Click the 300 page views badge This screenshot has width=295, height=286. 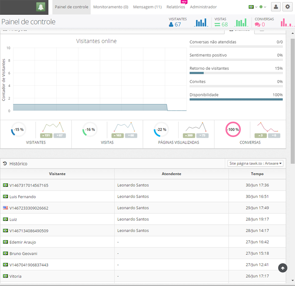[x=189, y=136]
